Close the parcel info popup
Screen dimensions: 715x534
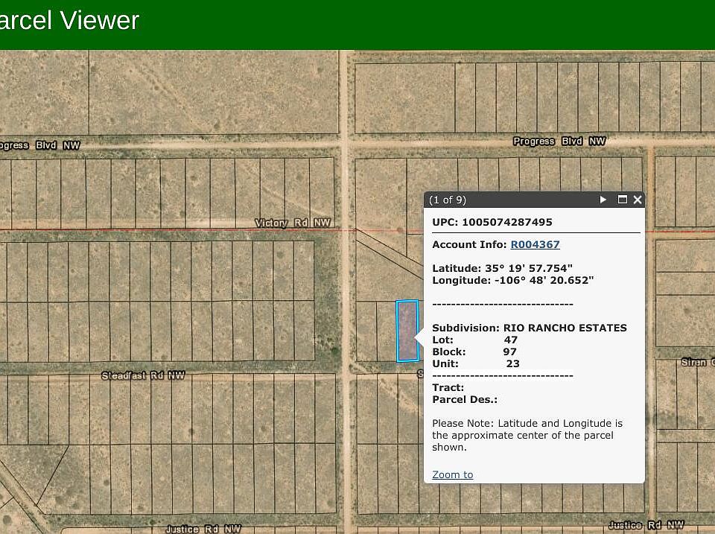(x=638, y=200)
